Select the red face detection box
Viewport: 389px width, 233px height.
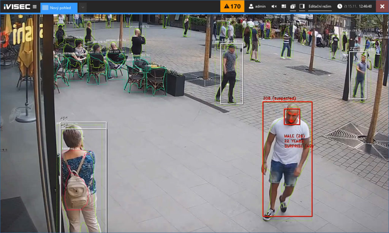point(292,117)
